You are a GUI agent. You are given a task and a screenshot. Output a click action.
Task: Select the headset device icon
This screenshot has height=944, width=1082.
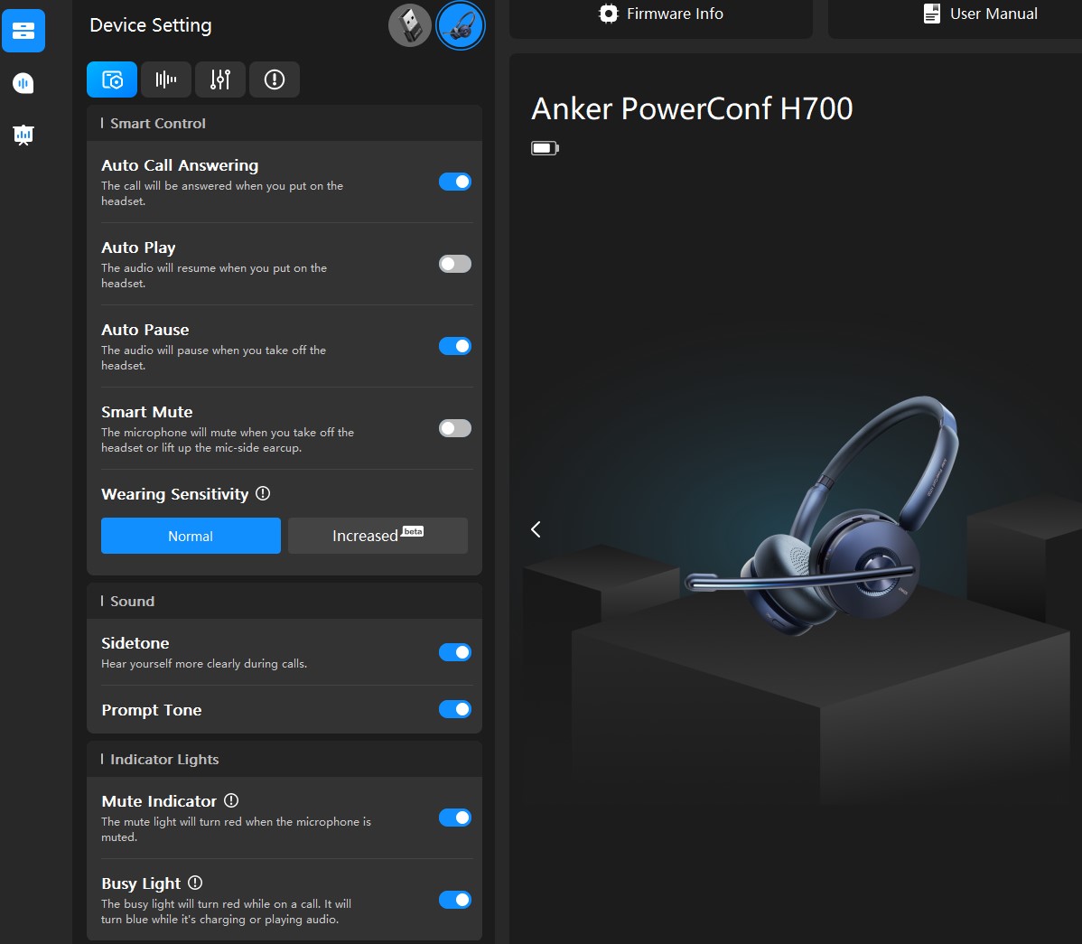461,25
